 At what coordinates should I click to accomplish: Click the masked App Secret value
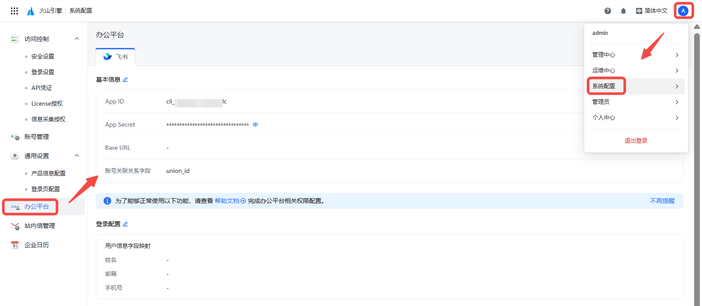[207, 125]
